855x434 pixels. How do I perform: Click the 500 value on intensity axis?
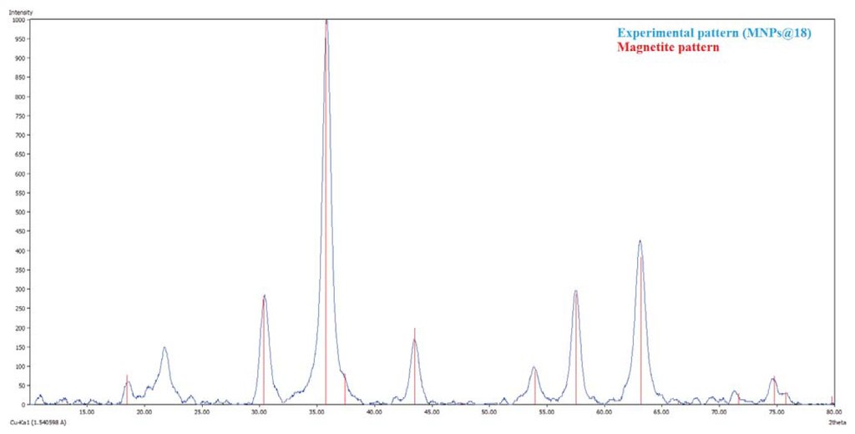tap(21, 212)
